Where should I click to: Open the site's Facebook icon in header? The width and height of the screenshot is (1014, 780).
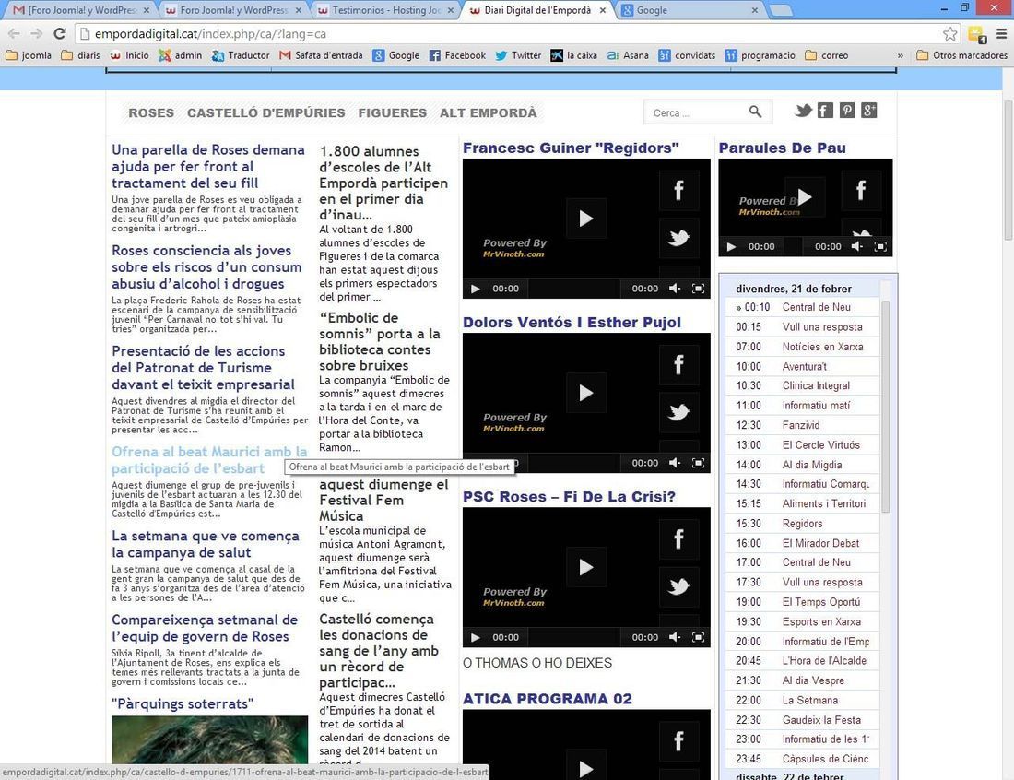825,111
